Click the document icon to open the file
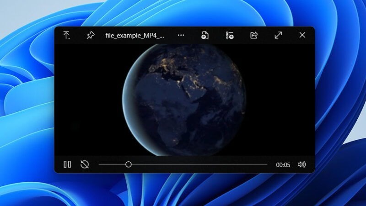 click(205, 35)
